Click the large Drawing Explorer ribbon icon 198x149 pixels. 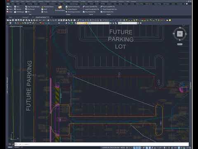pyautogui.click(x=60, y=8)
